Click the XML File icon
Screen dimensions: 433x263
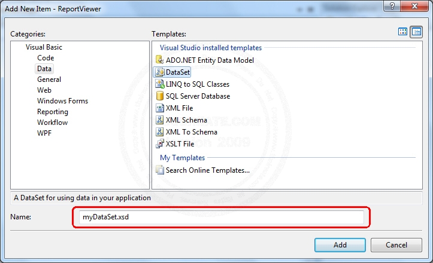tap(160, 108)
